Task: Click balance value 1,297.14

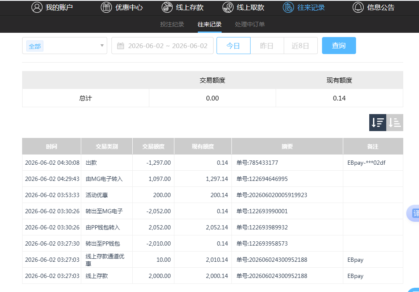Action: click(x=217, y=179)
